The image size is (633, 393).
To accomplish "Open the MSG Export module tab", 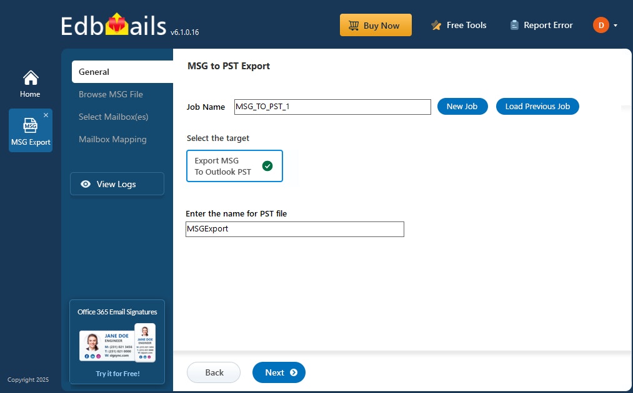I will coord(30,130).
